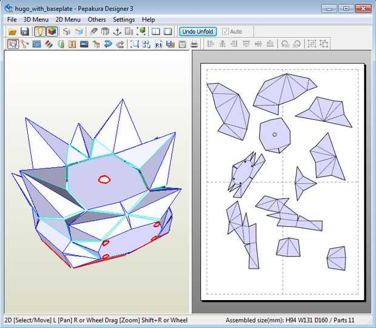The image size is (376, 328).
Task: Select the Select/Move tool icon
Action: tap(13, 44)
